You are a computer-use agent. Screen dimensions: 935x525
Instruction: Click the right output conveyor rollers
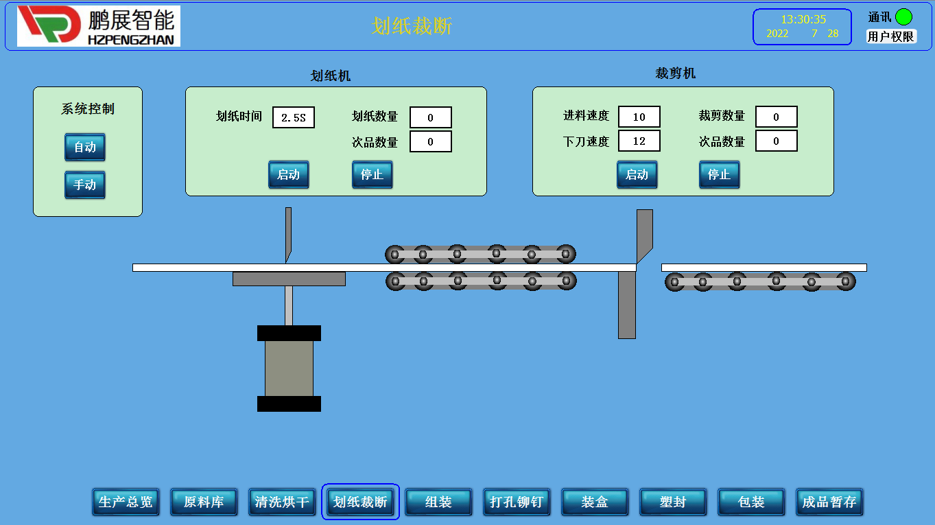tap(760, 281)
